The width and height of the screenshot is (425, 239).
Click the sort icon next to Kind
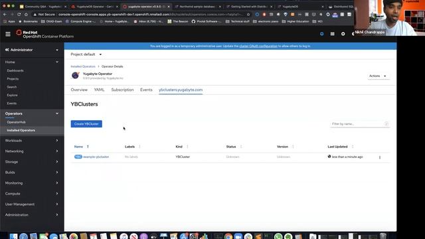pyautogui.click(x=187, y=147)
